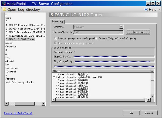Toggle Use advanced tuning options checkbox
The width and height of the screenshot is (162, 118).
(55, 43)
